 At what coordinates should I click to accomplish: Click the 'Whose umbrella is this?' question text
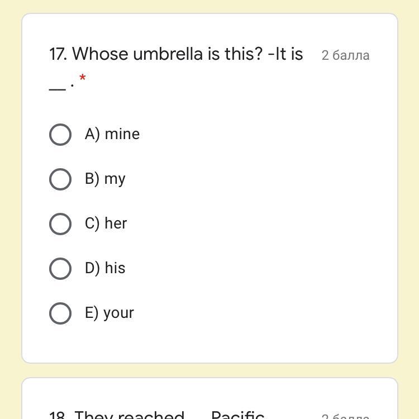(167, 54)
